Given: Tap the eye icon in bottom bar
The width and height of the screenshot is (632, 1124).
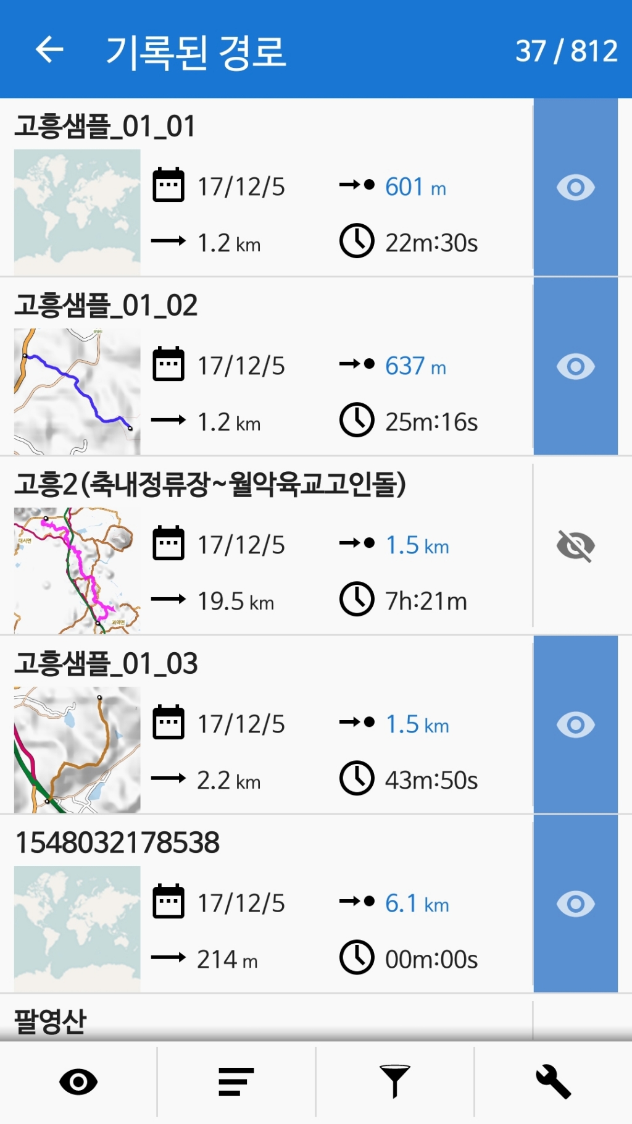Looking at the screenshot, I should [78, 1081].
